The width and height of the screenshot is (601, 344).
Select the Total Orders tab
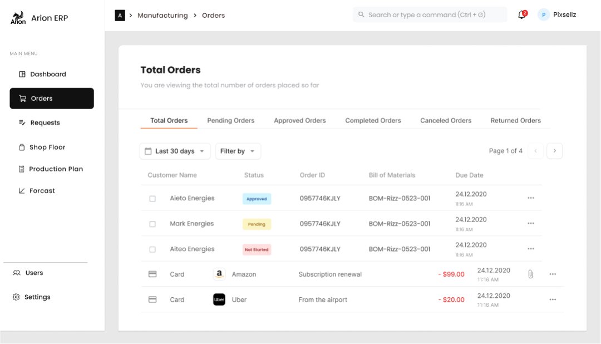pyautogui.click(x=169, y=120)
